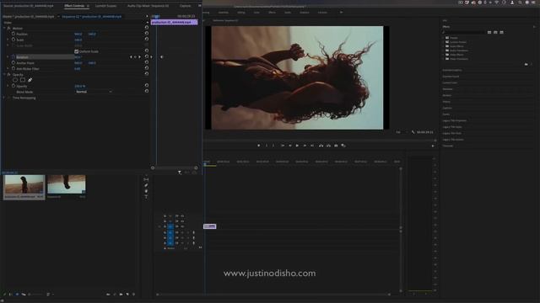Toggle the Motion fx effect on or off
540x303 pixels.
pos(9,28)
